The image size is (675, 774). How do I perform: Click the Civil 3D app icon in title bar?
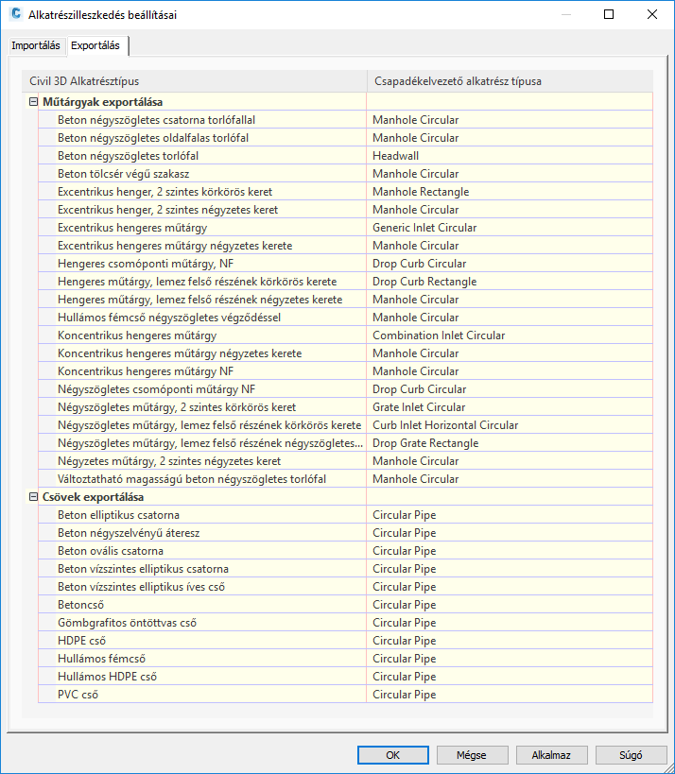(16, 14)
